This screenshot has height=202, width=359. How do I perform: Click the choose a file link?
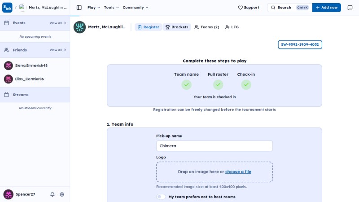coord(238,172)
